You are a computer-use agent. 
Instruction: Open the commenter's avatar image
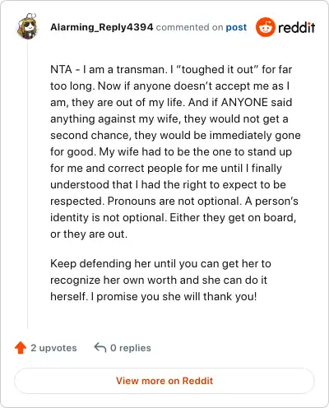27,26
